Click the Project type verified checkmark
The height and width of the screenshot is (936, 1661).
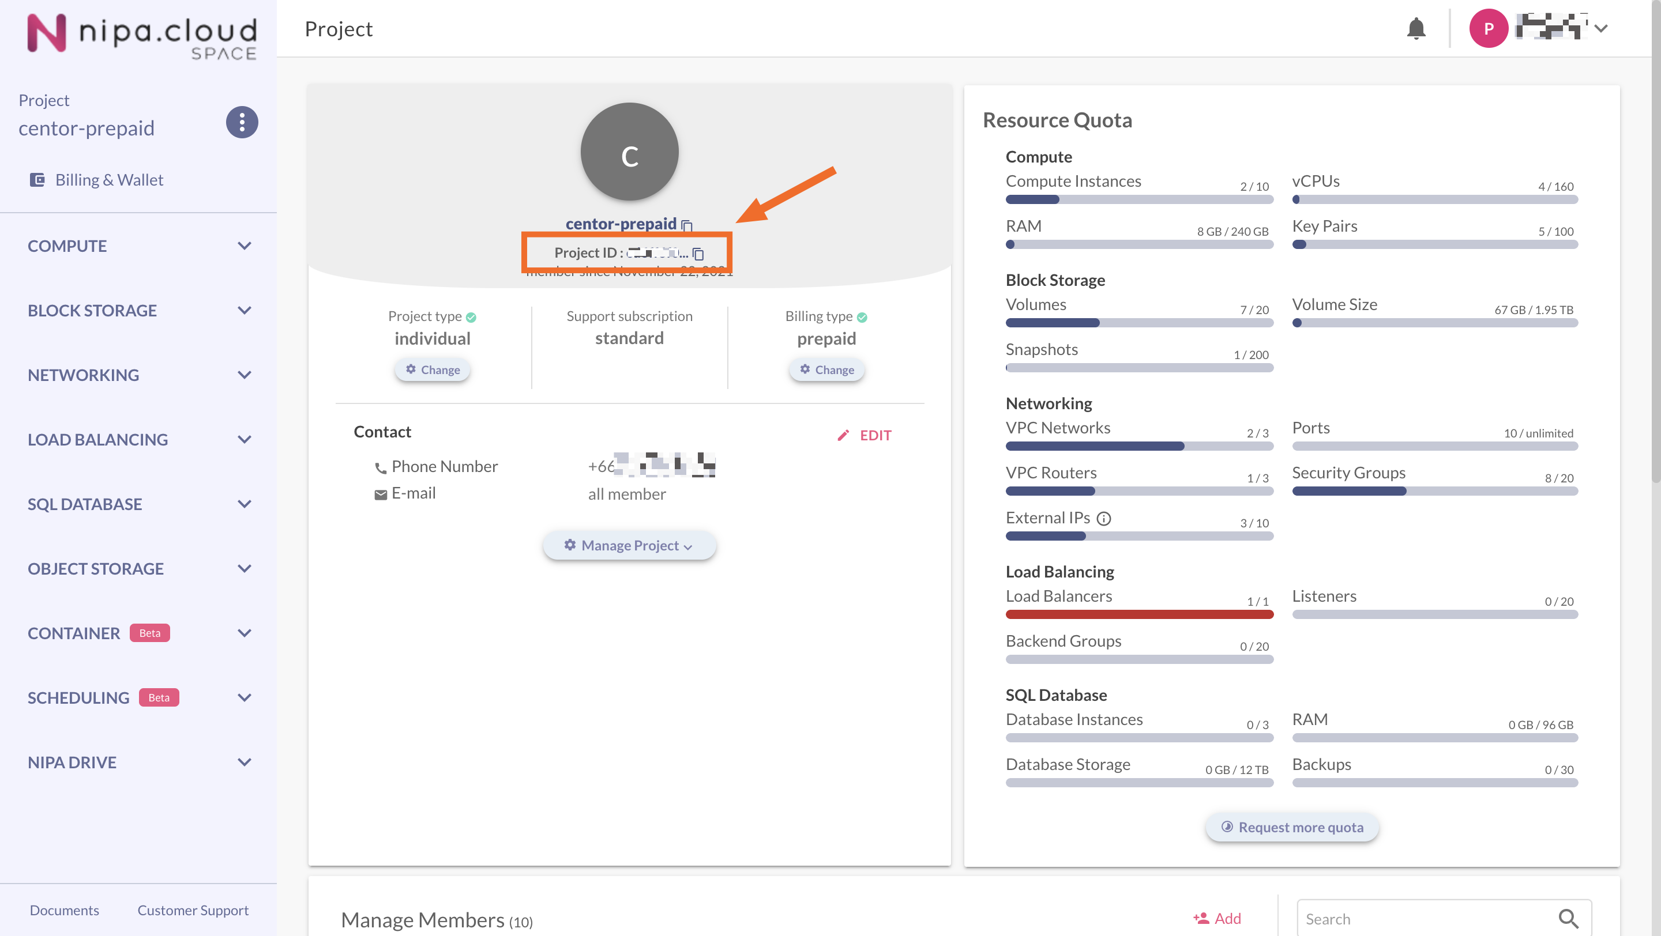pyautogui.click(x=471, y=317)
